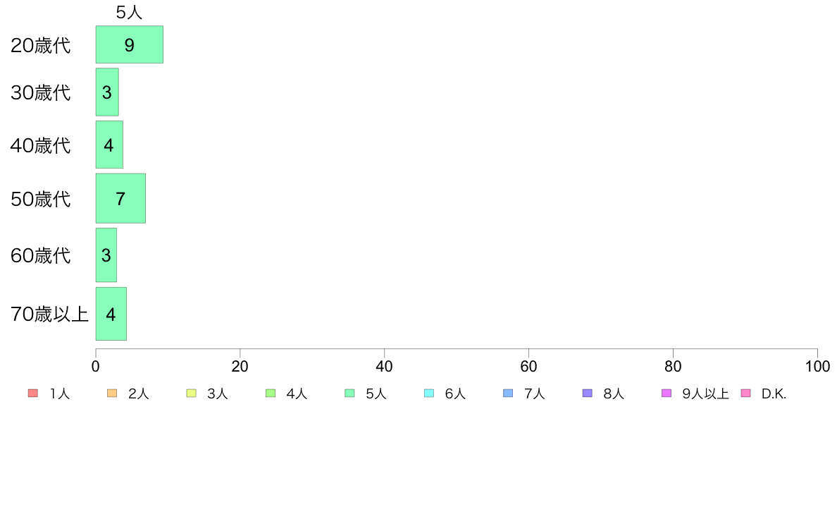Click the 50歳代 bar showing 7

pos(120,198)
